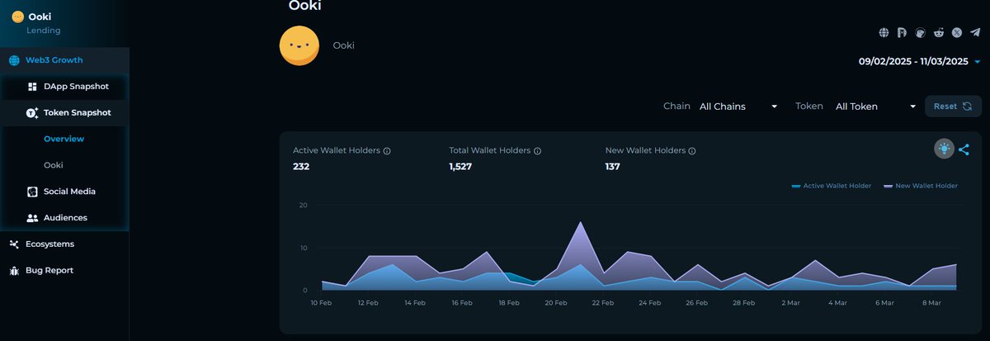Open the Ooki website globe icon

(884, 33)
